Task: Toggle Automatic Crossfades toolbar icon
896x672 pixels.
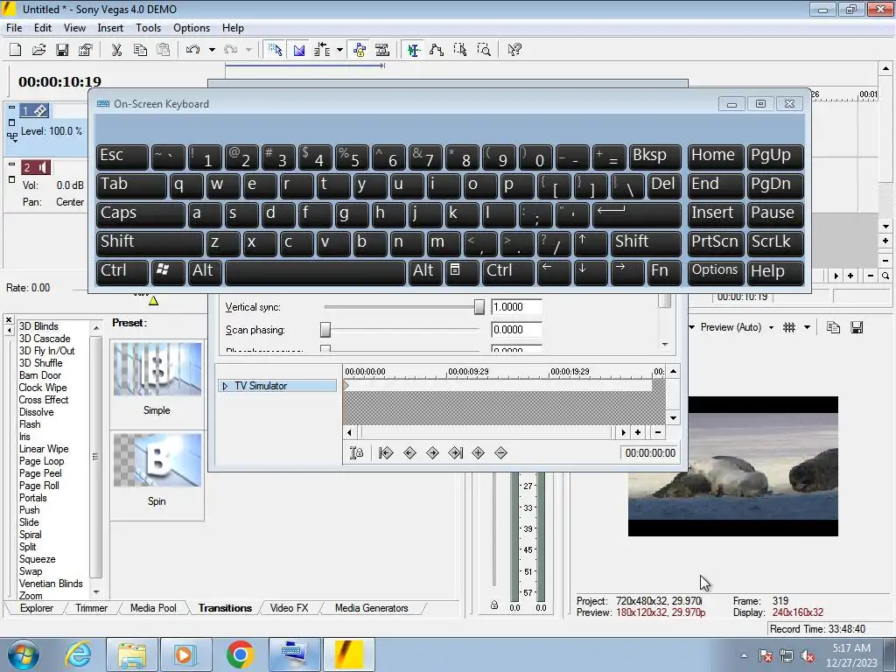Action: [x=299, y=50]
